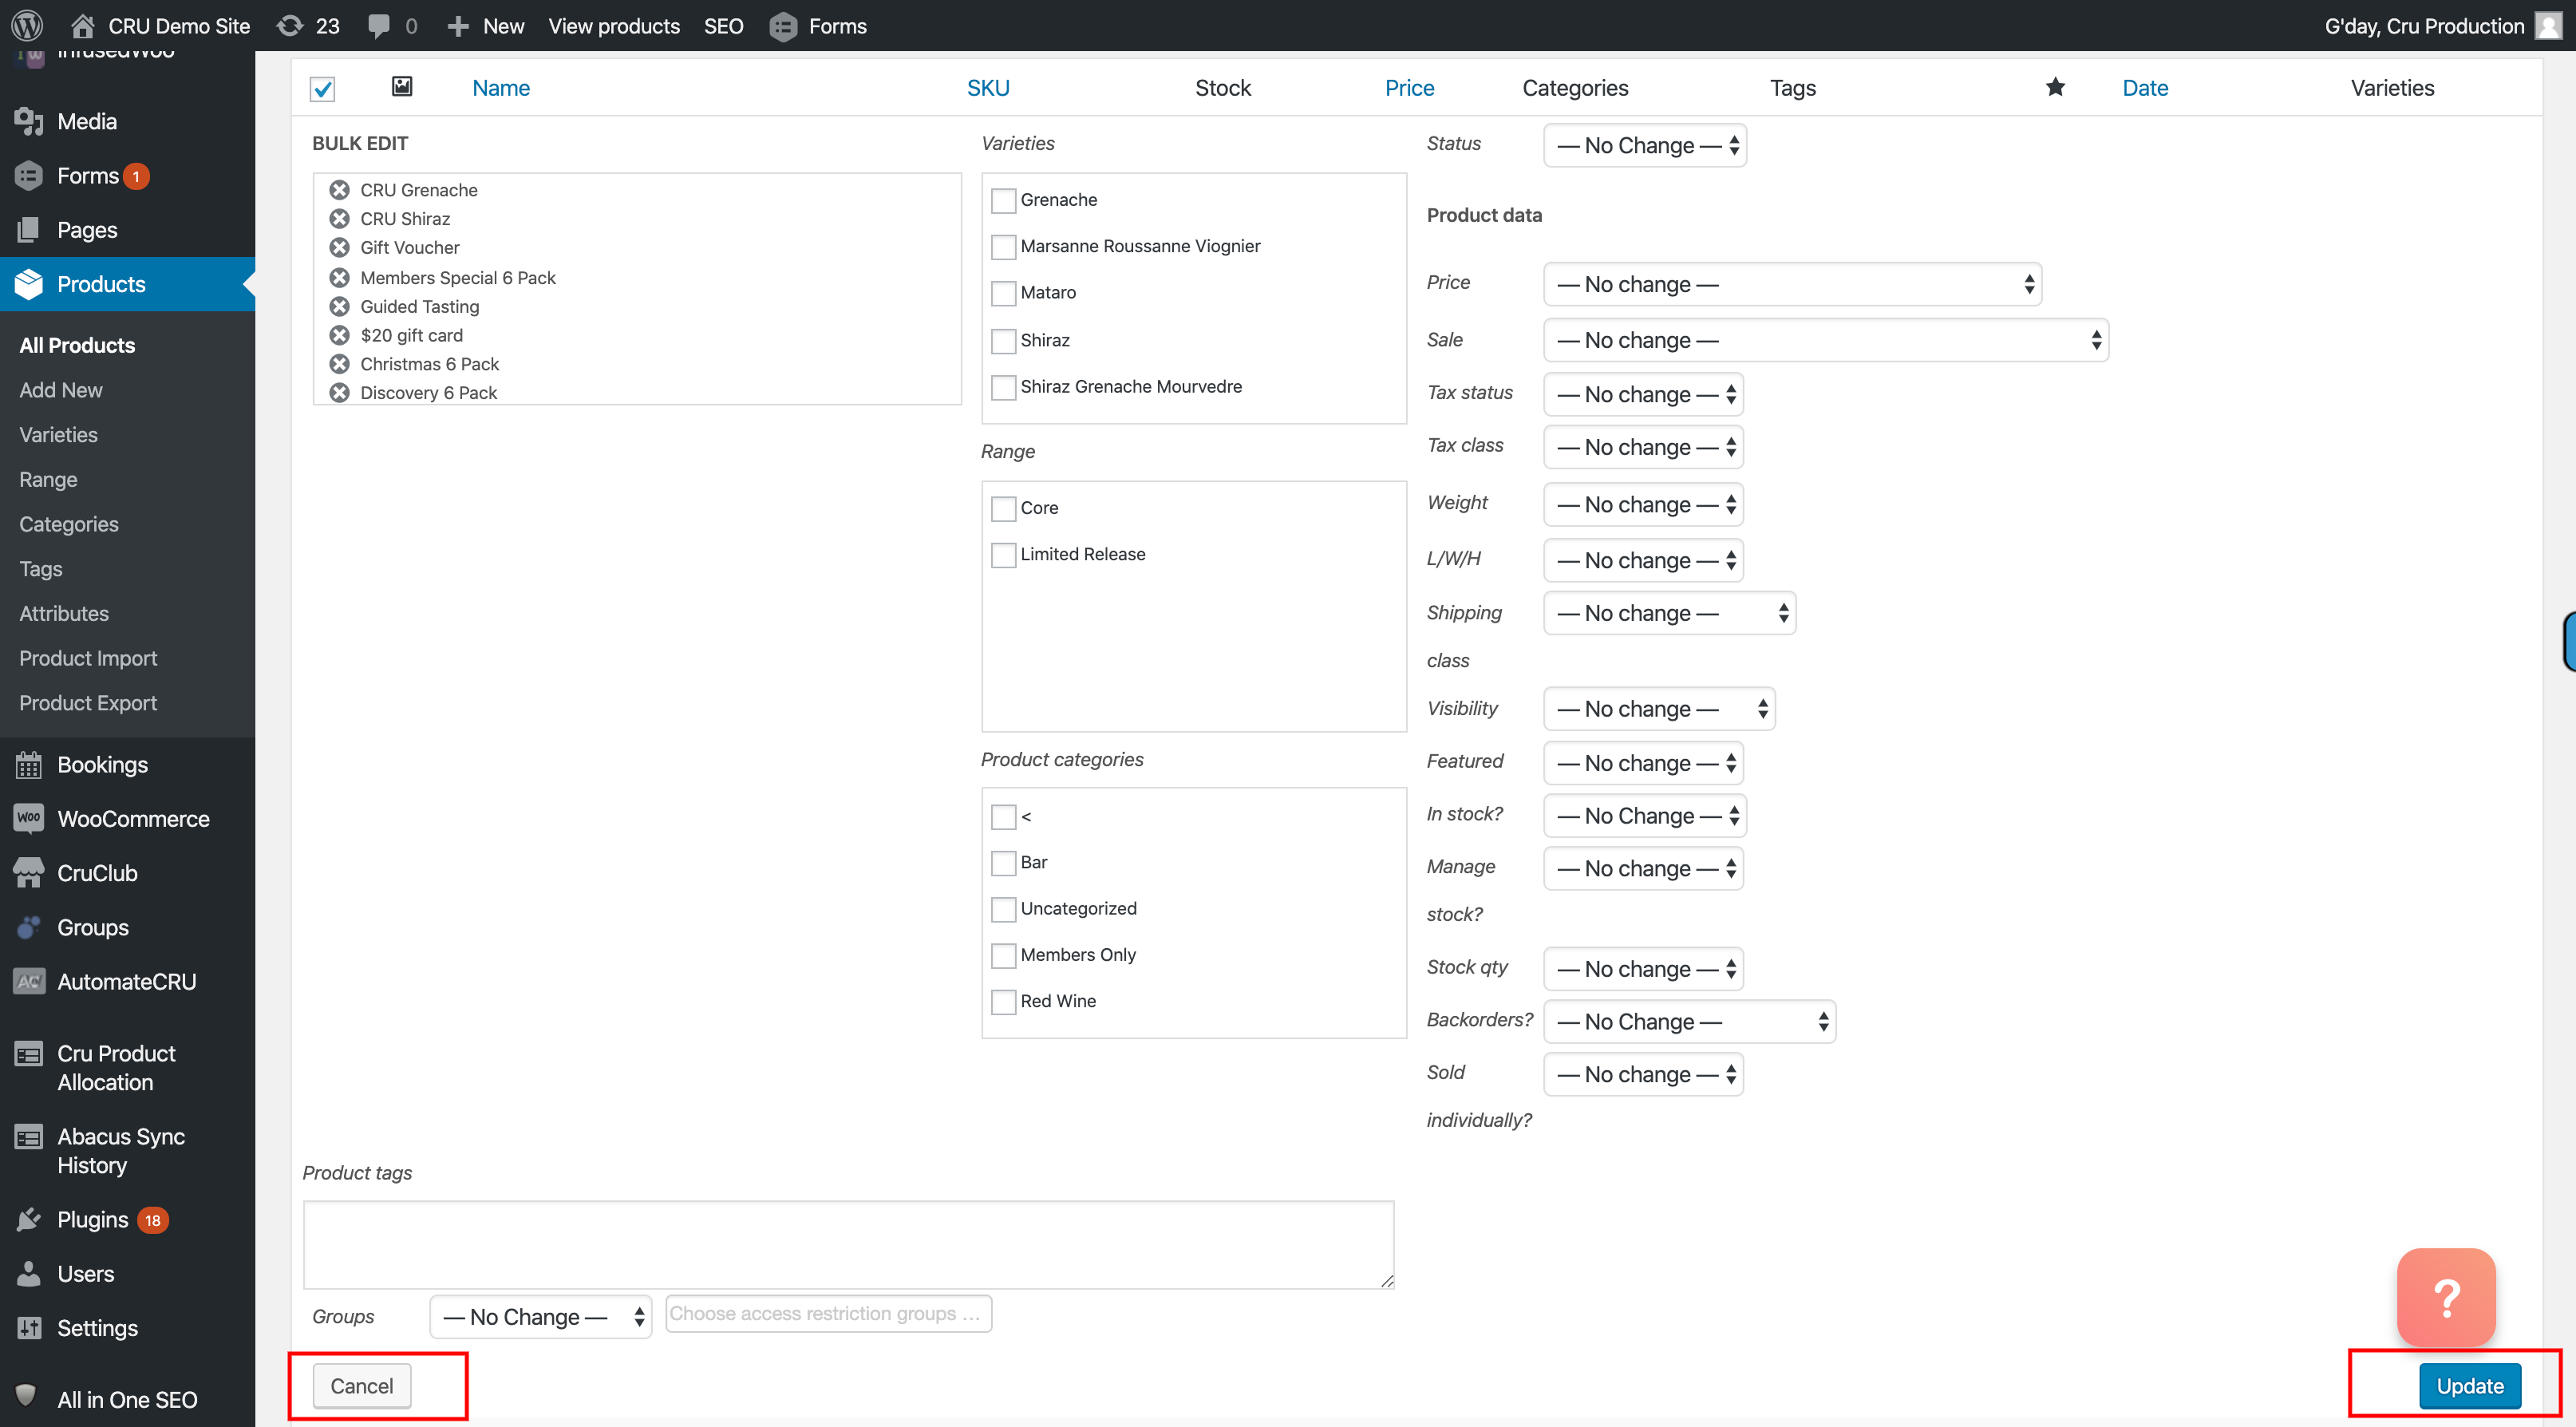Open the Tax status dropdown
Screen dimensions: 2576x1427
point(1643,394)
